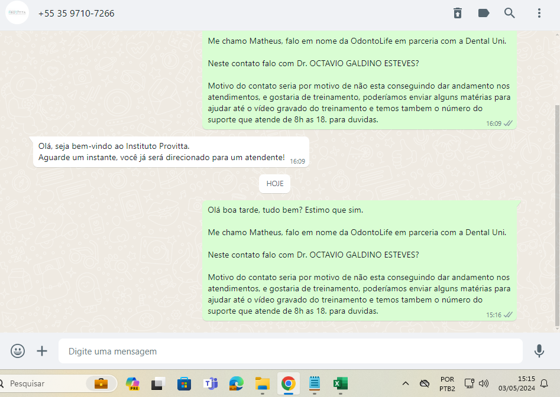Click the chat vertical scrollbar
The width and height of the screenshot is (560, 397).
point(557,216)
